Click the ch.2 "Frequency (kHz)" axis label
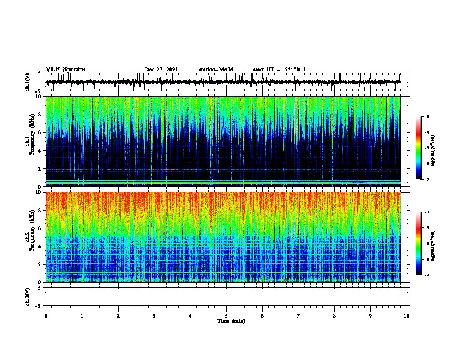The width and height of the screenshot is (458, 354). coord(32,230)
